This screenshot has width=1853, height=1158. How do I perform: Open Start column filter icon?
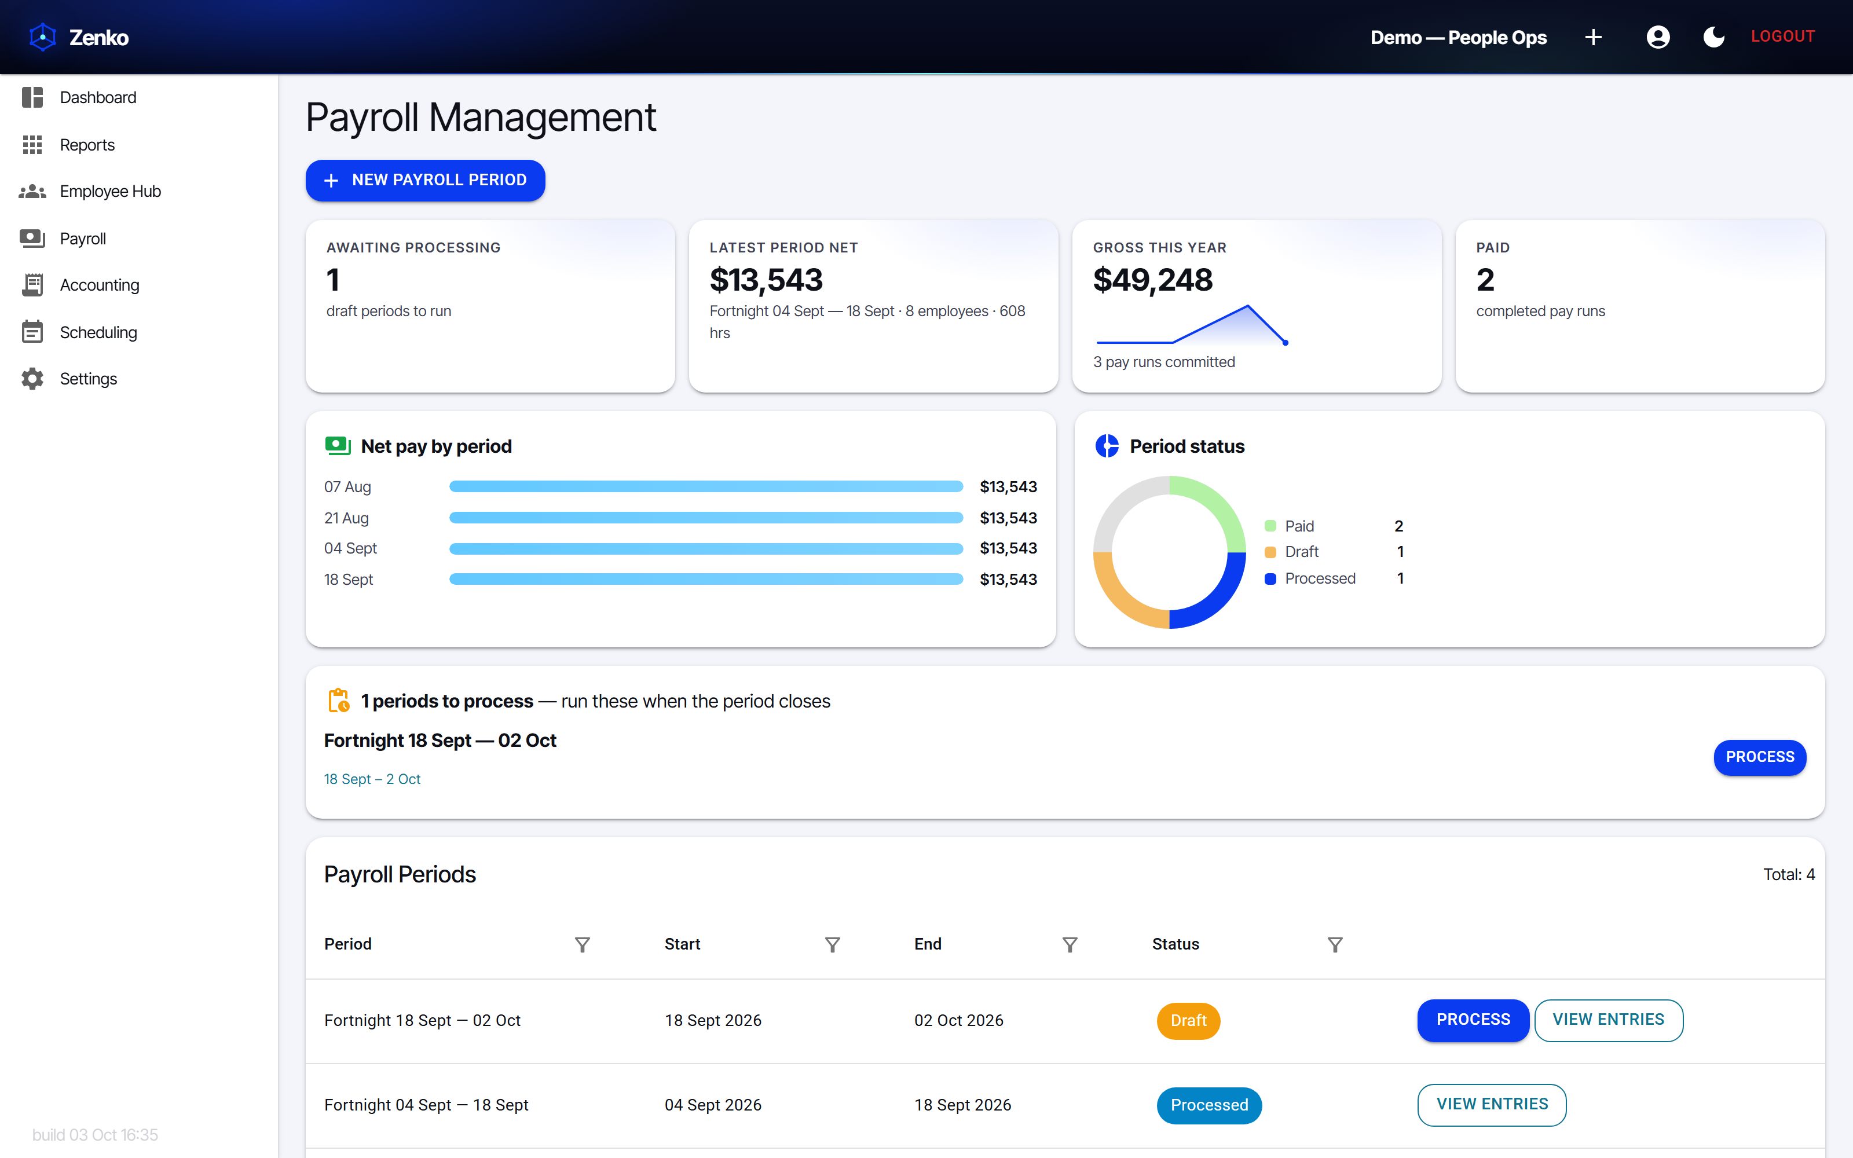pyautogui.click(x=832, y=944)
